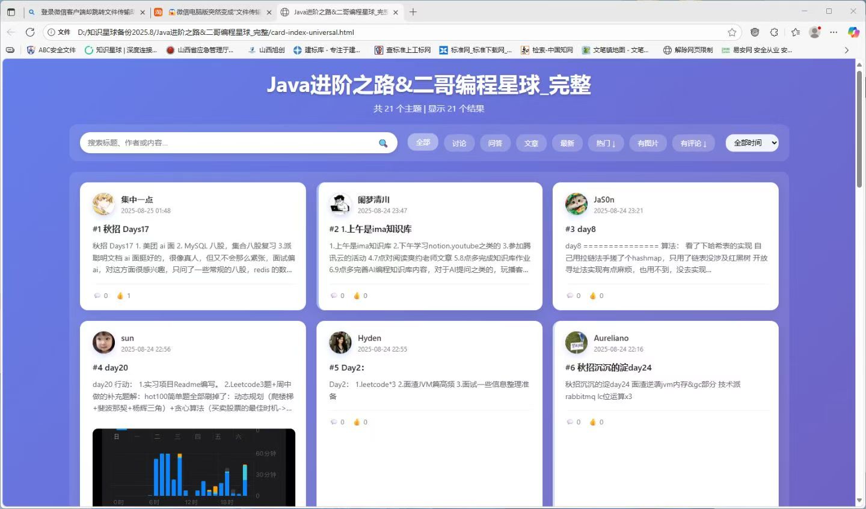Image resolution: width=866 pixels, height=509 pixels.
Task: Open post title #2 1.上午是ima知识库
Action: (x=370, y=229)
